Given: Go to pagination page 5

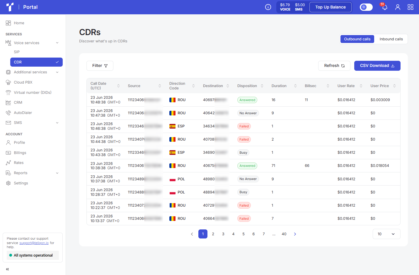Looking at the screenshot, I should (x=243, y=234).
